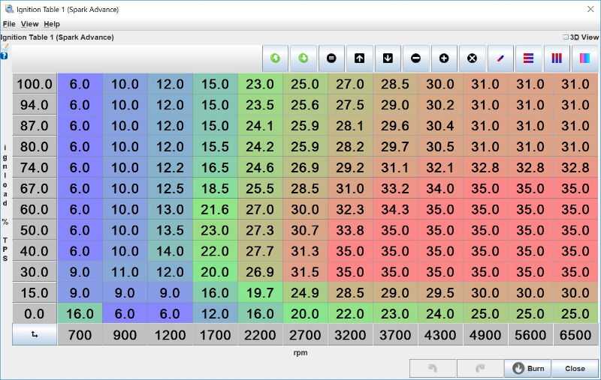
Task: Click the Close button at bottom
Action: pyautogui.click(x=575, y=369)
